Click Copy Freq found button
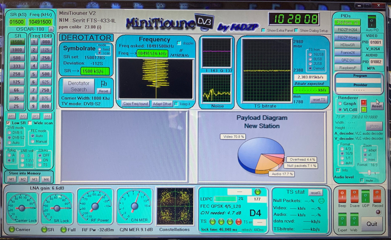The width and height of the screenshot is (391, 240). (136, 104)
